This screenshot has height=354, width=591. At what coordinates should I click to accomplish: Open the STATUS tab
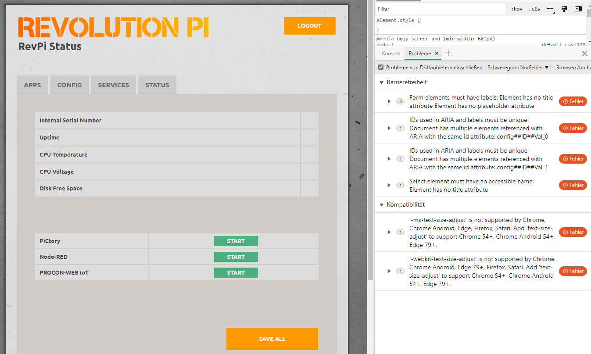coord(157,85)
